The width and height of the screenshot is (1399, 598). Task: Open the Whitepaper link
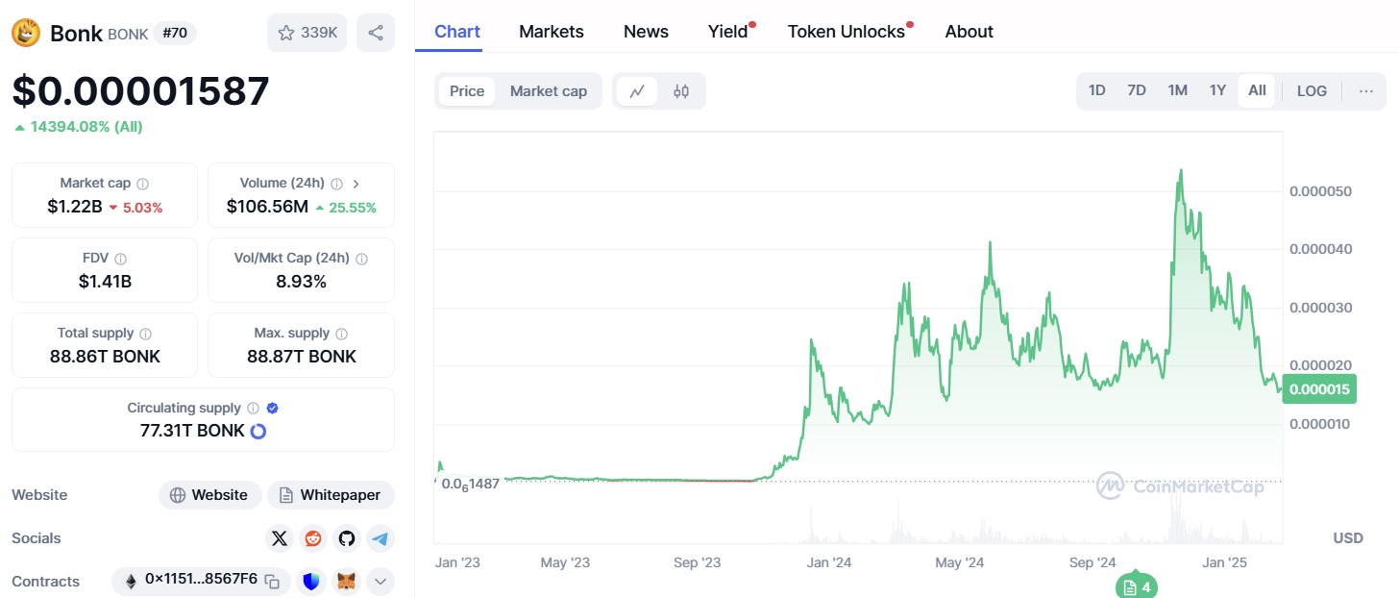pos(331,495)
